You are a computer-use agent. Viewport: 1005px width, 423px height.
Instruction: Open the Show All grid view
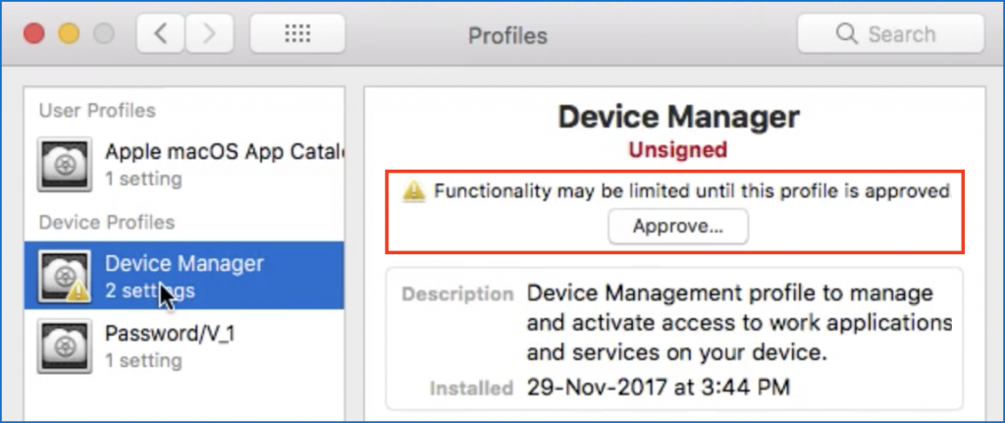[296, 34]
